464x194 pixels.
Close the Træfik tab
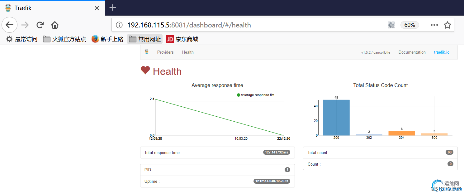tap(97, 8)
